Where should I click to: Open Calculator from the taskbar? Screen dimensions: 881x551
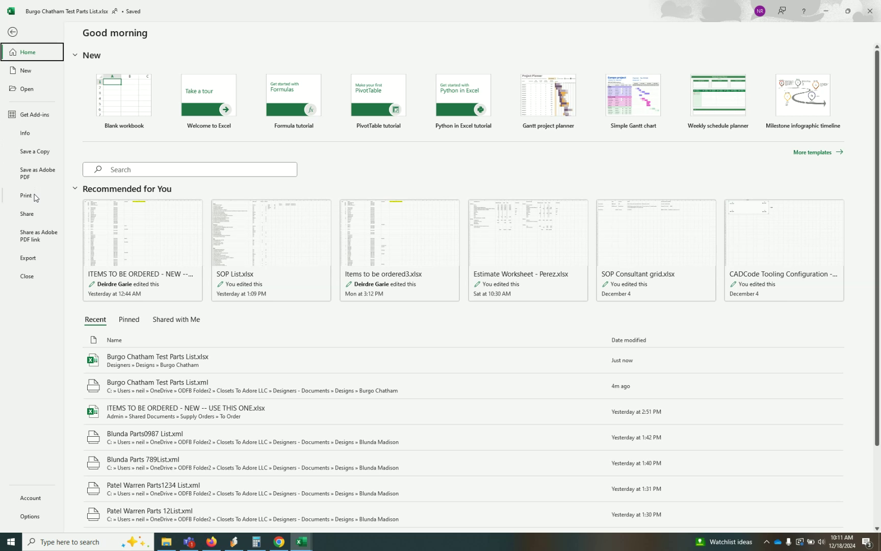tap(256, 542)
